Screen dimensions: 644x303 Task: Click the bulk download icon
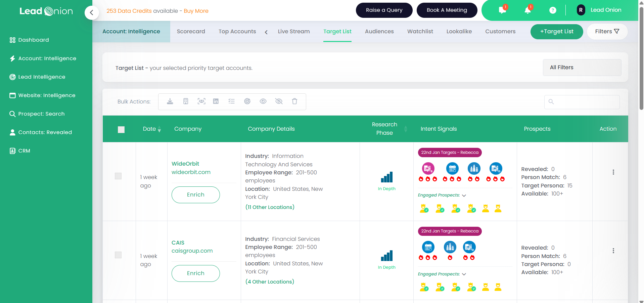click(x=170, y=101)
